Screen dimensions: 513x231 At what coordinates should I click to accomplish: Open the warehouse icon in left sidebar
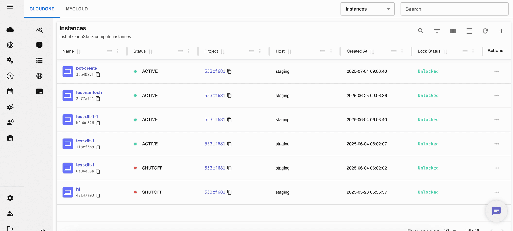coord(10,138)
